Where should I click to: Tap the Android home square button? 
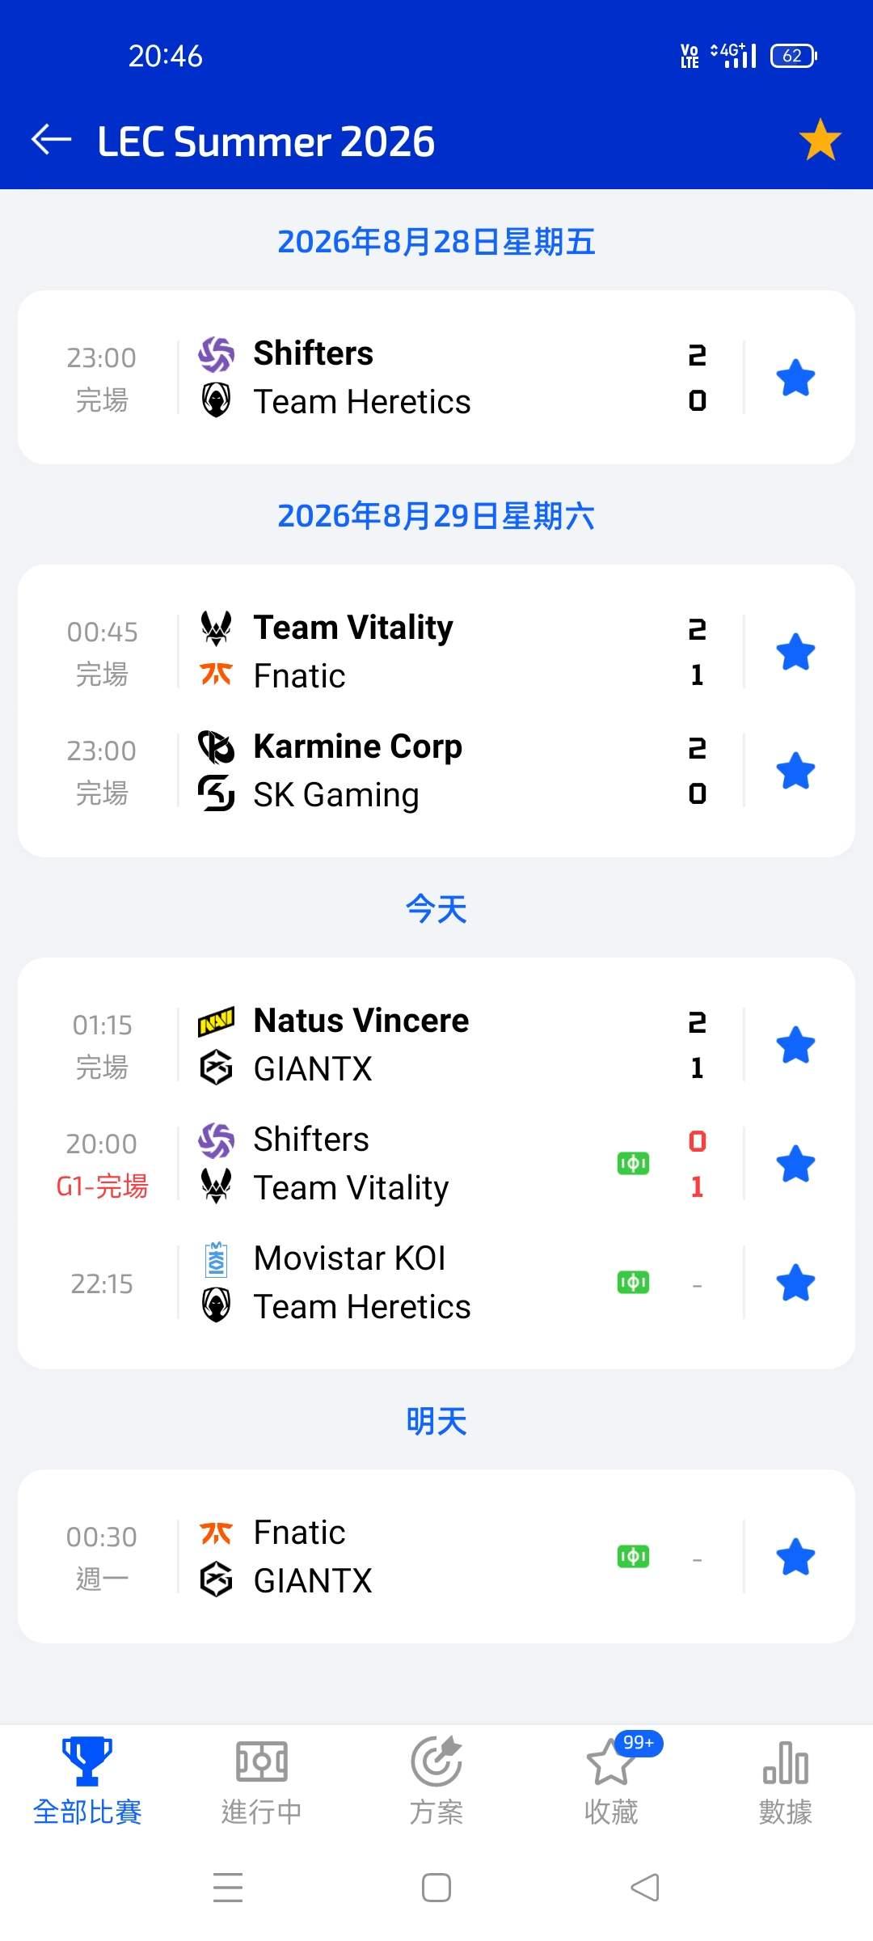point(436,1888)
